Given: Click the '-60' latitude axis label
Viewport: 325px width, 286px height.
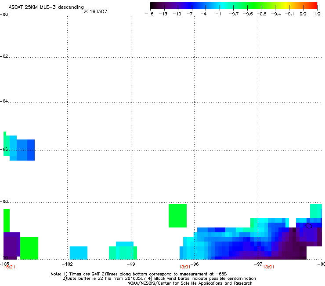Looking at the screenshot, I should click(x=4, y=15).
